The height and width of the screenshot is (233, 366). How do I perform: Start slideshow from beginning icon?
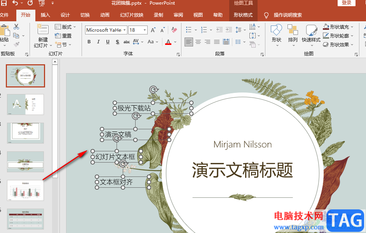tap(42, 3)
